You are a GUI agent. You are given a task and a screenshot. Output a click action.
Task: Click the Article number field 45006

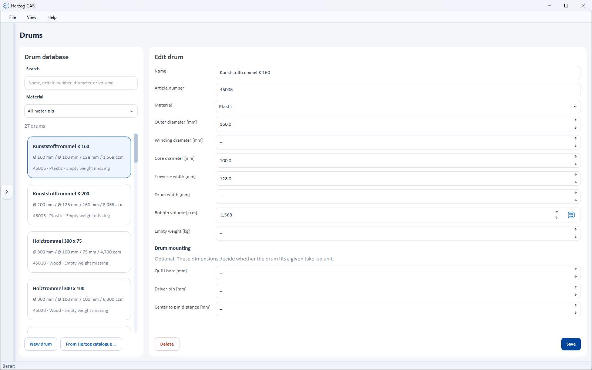click(x=398, y=90)
